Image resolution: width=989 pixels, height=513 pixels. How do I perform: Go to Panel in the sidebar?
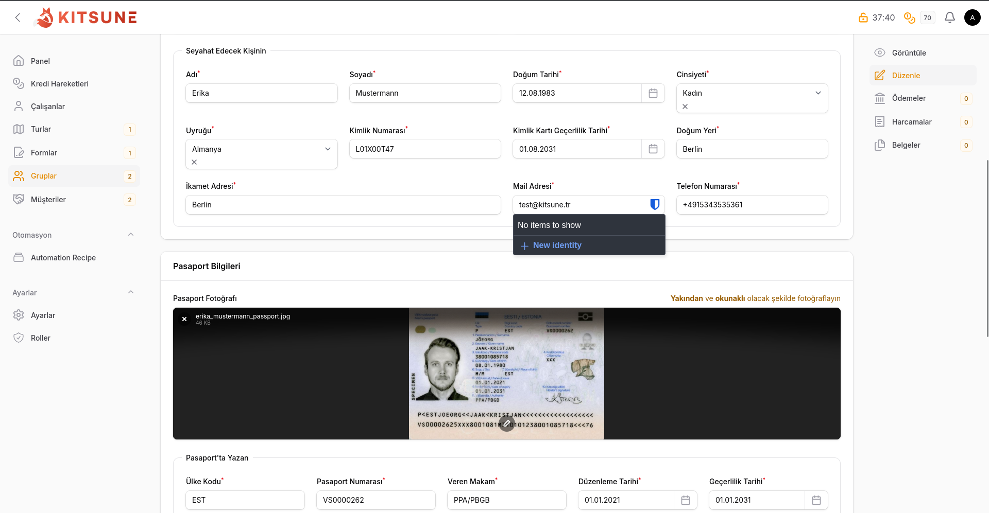pos(74,61)
